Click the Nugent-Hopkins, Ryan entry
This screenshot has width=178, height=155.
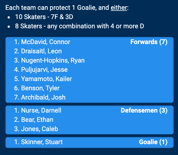click(x=53, y=60)
